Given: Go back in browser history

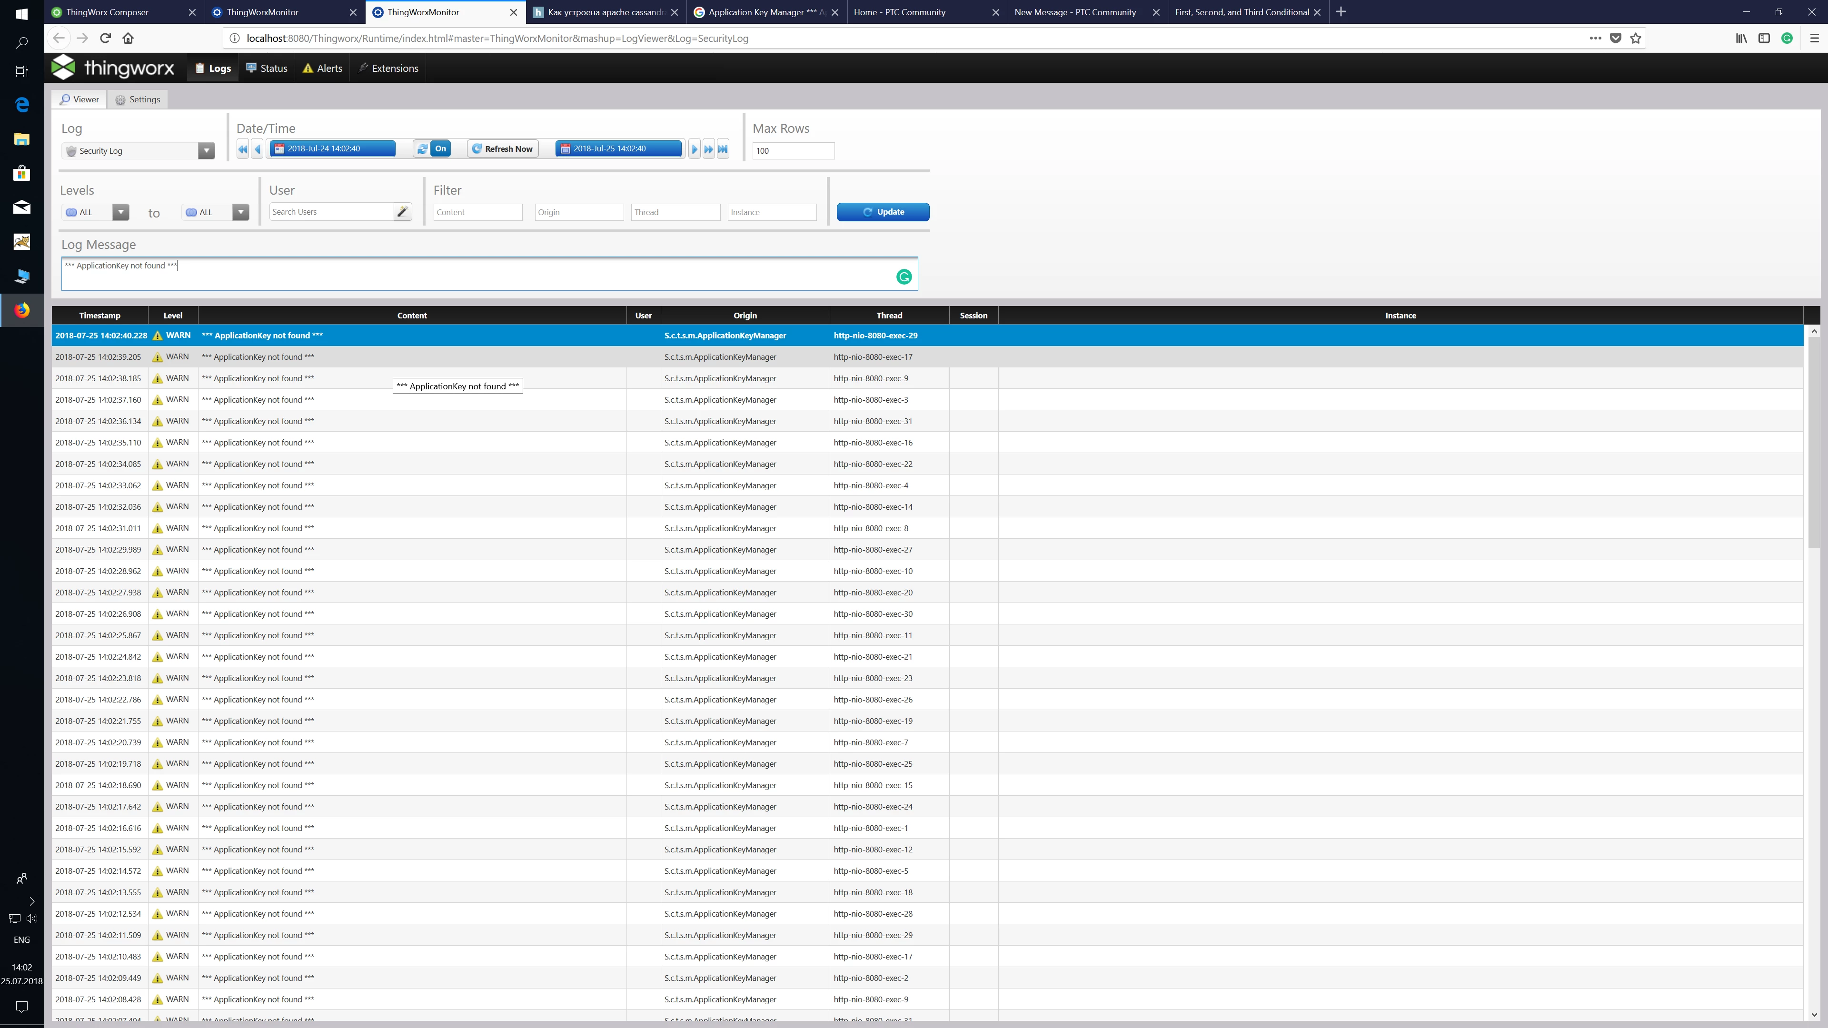Looking at the screenshot, I should (x=59, y=38).
